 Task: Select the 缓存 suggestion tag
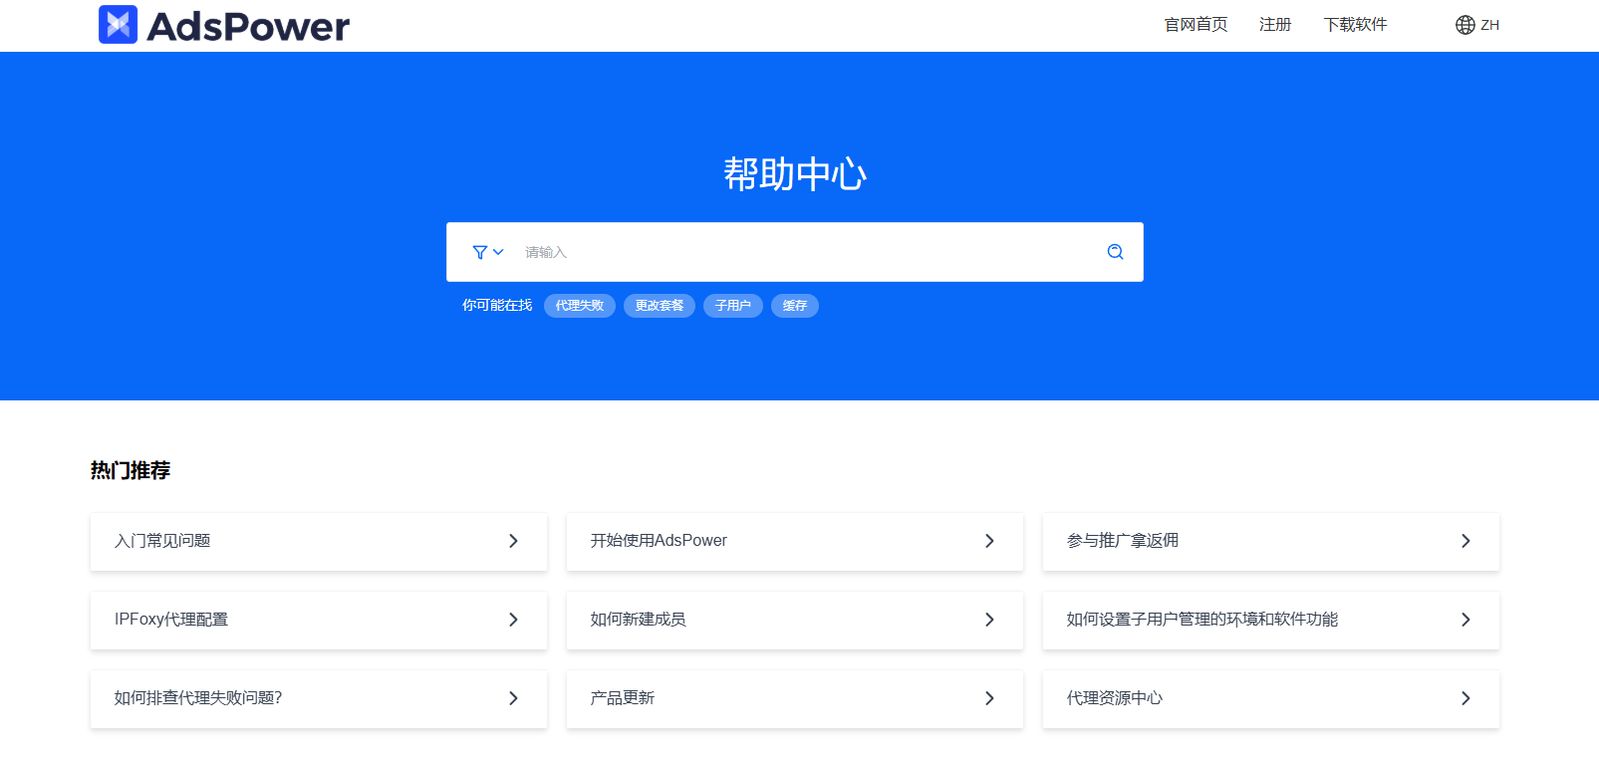795,306
